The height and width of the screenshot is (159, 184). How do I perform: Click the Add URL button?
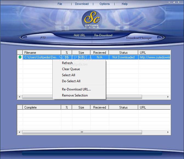pos(80,35)
